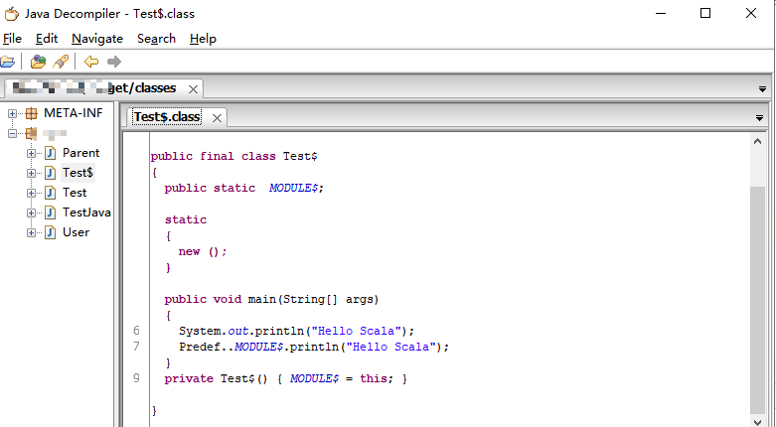The image size is (776, 427).
Task: Click the Open Type toolbar icon
Action: click(38, 62)
